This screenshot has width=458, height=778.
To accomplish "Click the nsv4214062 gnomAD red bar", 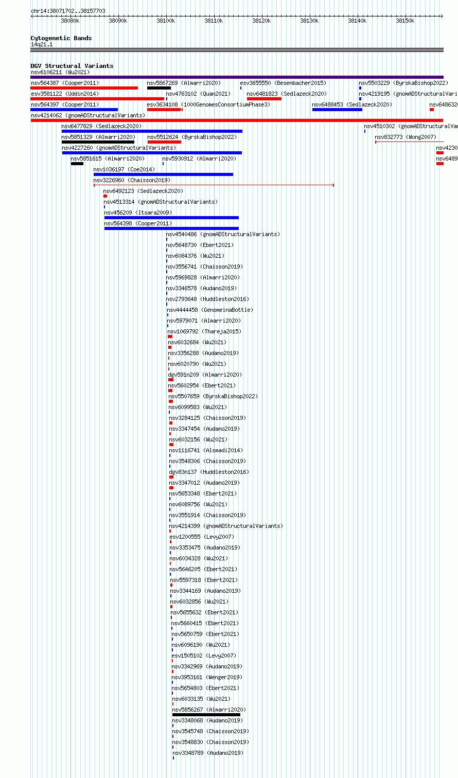I will click(237, 120).
